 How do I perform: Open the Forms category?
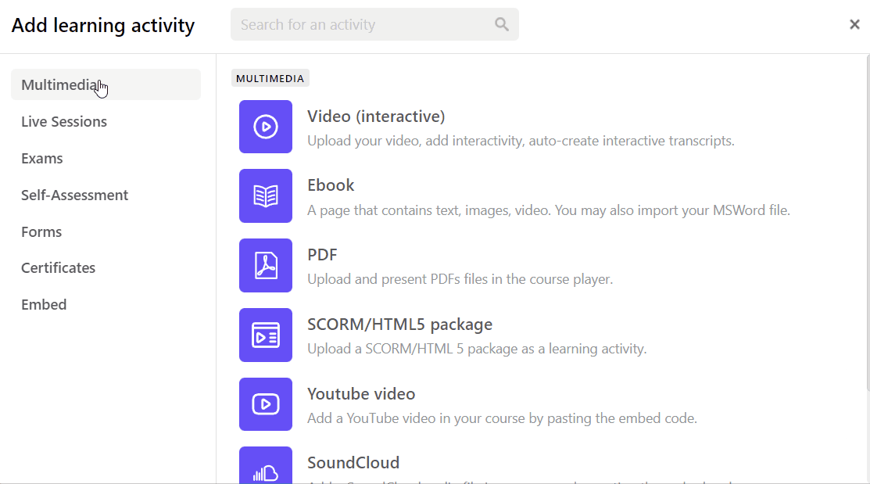point(41,231)
